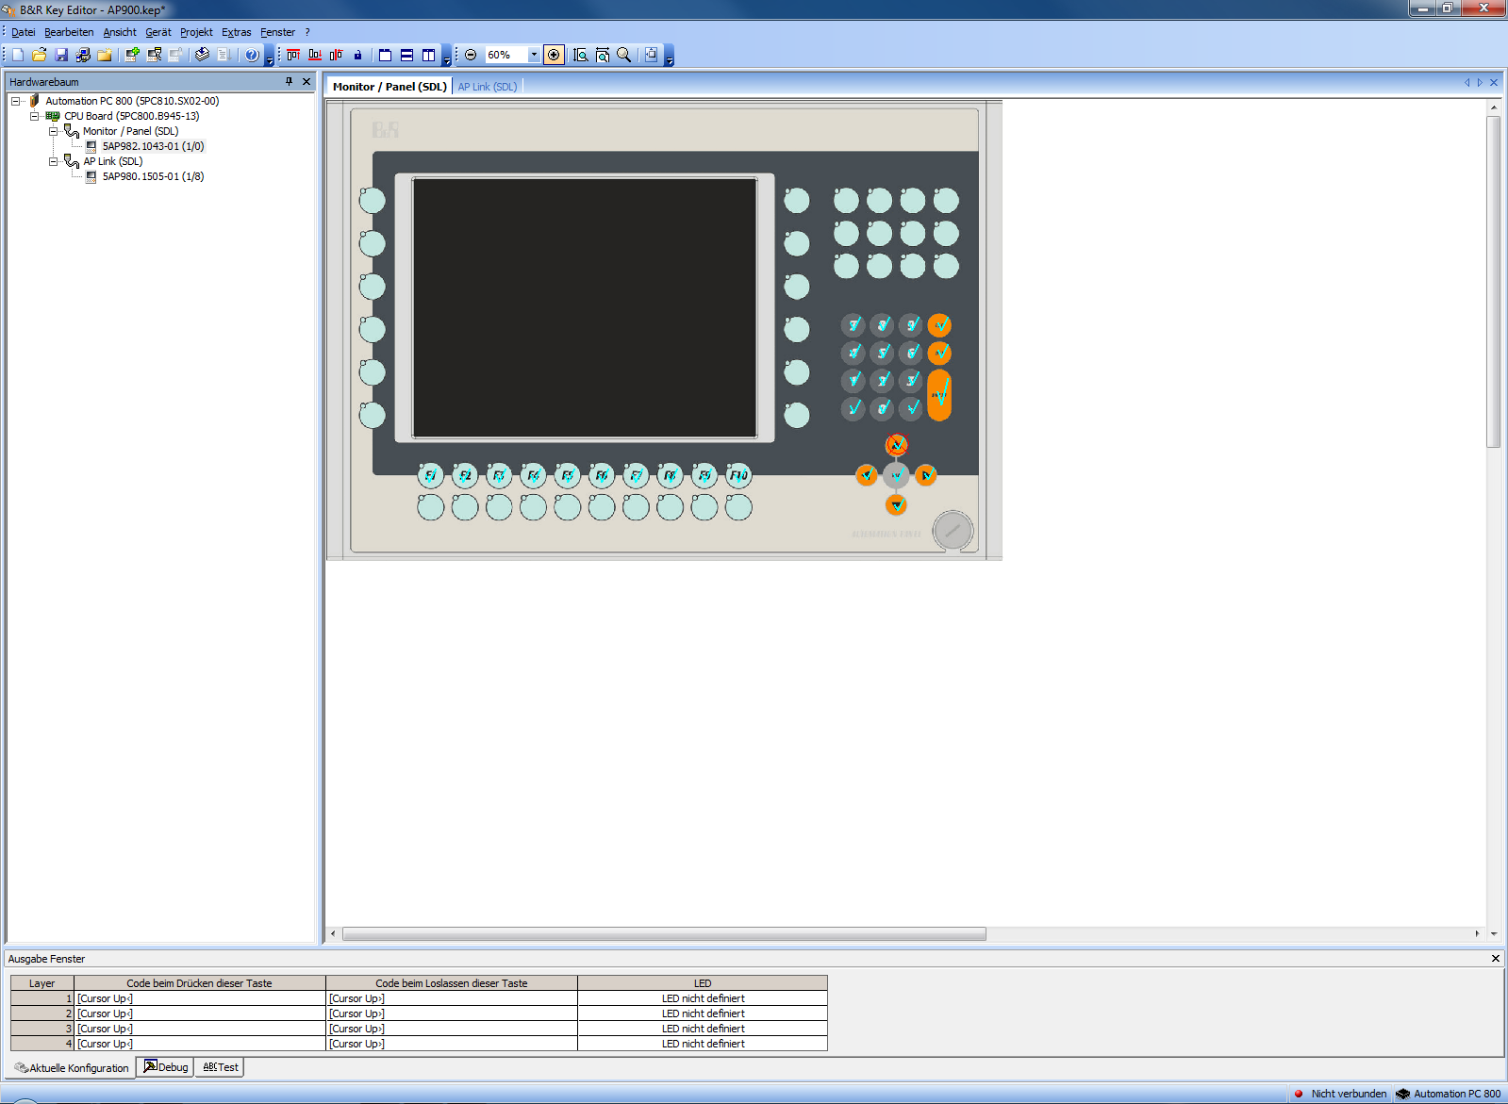Open the Help question mark icon
This screenshot has width=1508, height=1104.
pos(252,55)
